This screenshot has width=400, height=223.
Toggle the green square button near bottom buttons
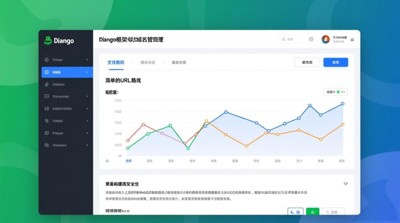pyautogui.click(x=312, y=212)
